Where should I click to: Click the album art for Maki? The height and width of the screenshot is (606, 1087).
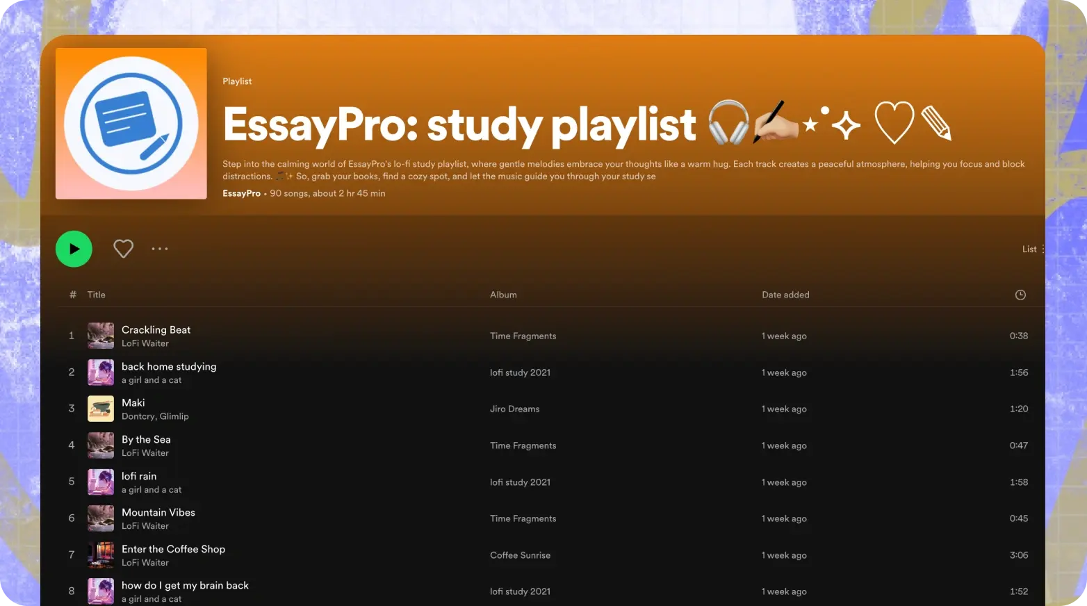pyautogui.click(x=100, y=409)
